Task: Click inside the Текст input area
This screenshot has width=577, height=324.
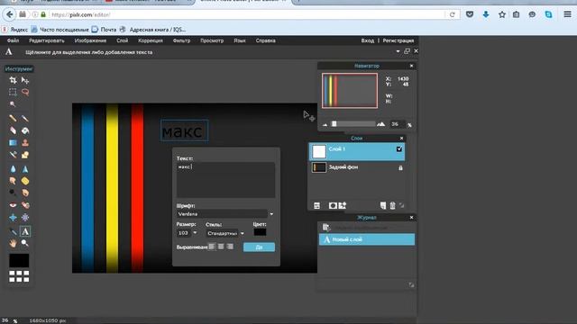Action: coord(225,180)
